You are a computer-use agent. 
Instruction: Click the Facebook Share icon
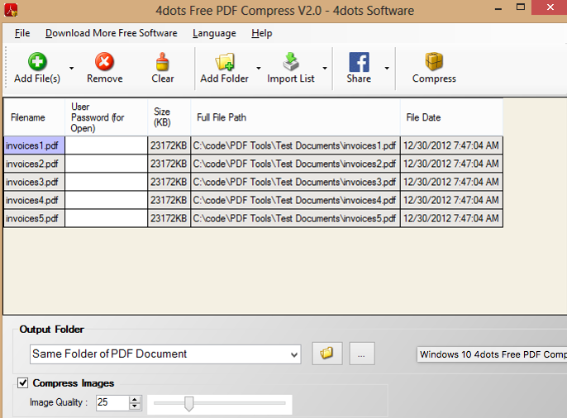coord(359,62)
